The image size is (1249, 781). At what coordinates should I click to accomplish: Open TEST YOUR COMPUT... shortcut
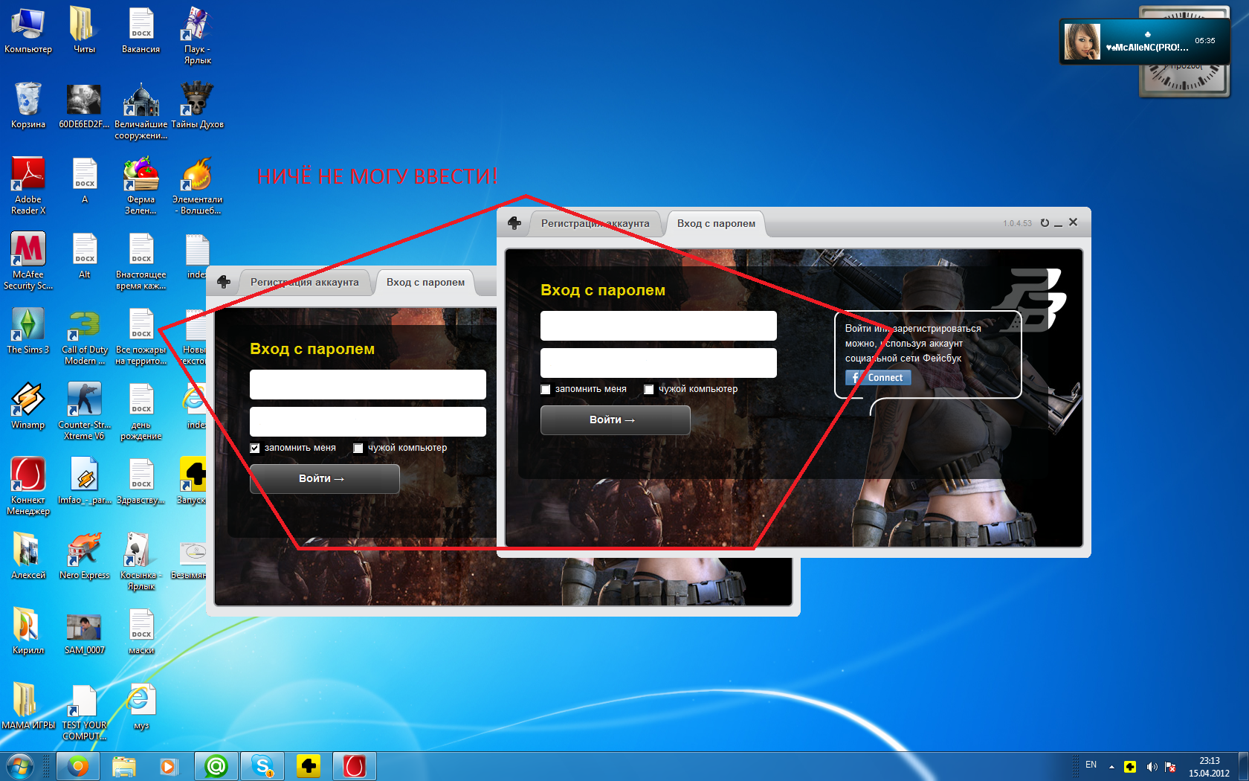[84, 712]
